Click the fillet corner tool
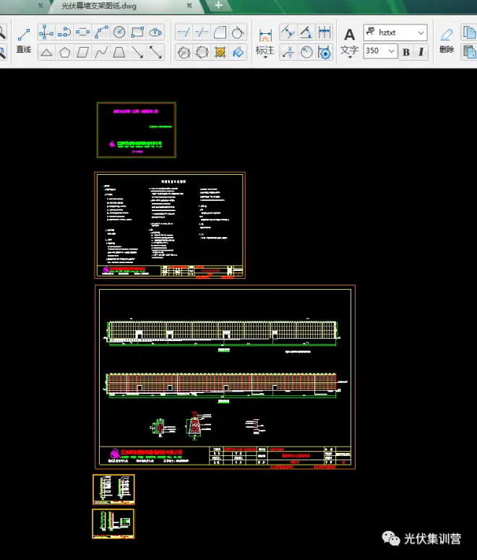This screenshot has height=560, width=477. 220,33
